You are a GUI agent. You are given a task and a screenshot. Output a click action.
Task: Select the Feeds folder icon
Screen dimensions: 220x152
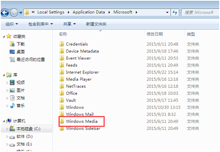click(62, 65)
